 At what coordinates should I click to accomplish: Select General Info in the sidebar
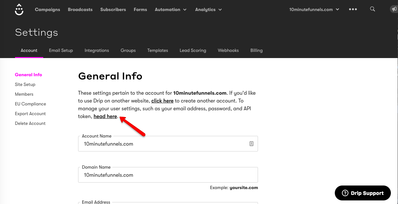29,75
